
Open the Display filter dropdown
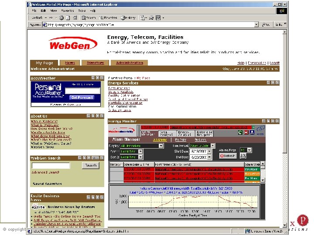(x=161, y=146)
